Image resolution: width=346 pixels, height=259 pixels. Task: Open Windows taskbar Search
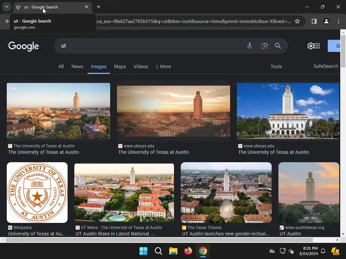click(x=158, y=251)
